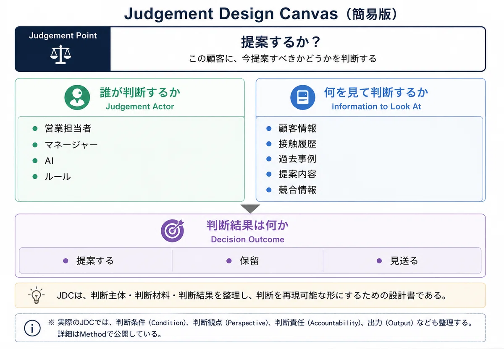Click the green person icon for Judgement Actor

77,97
